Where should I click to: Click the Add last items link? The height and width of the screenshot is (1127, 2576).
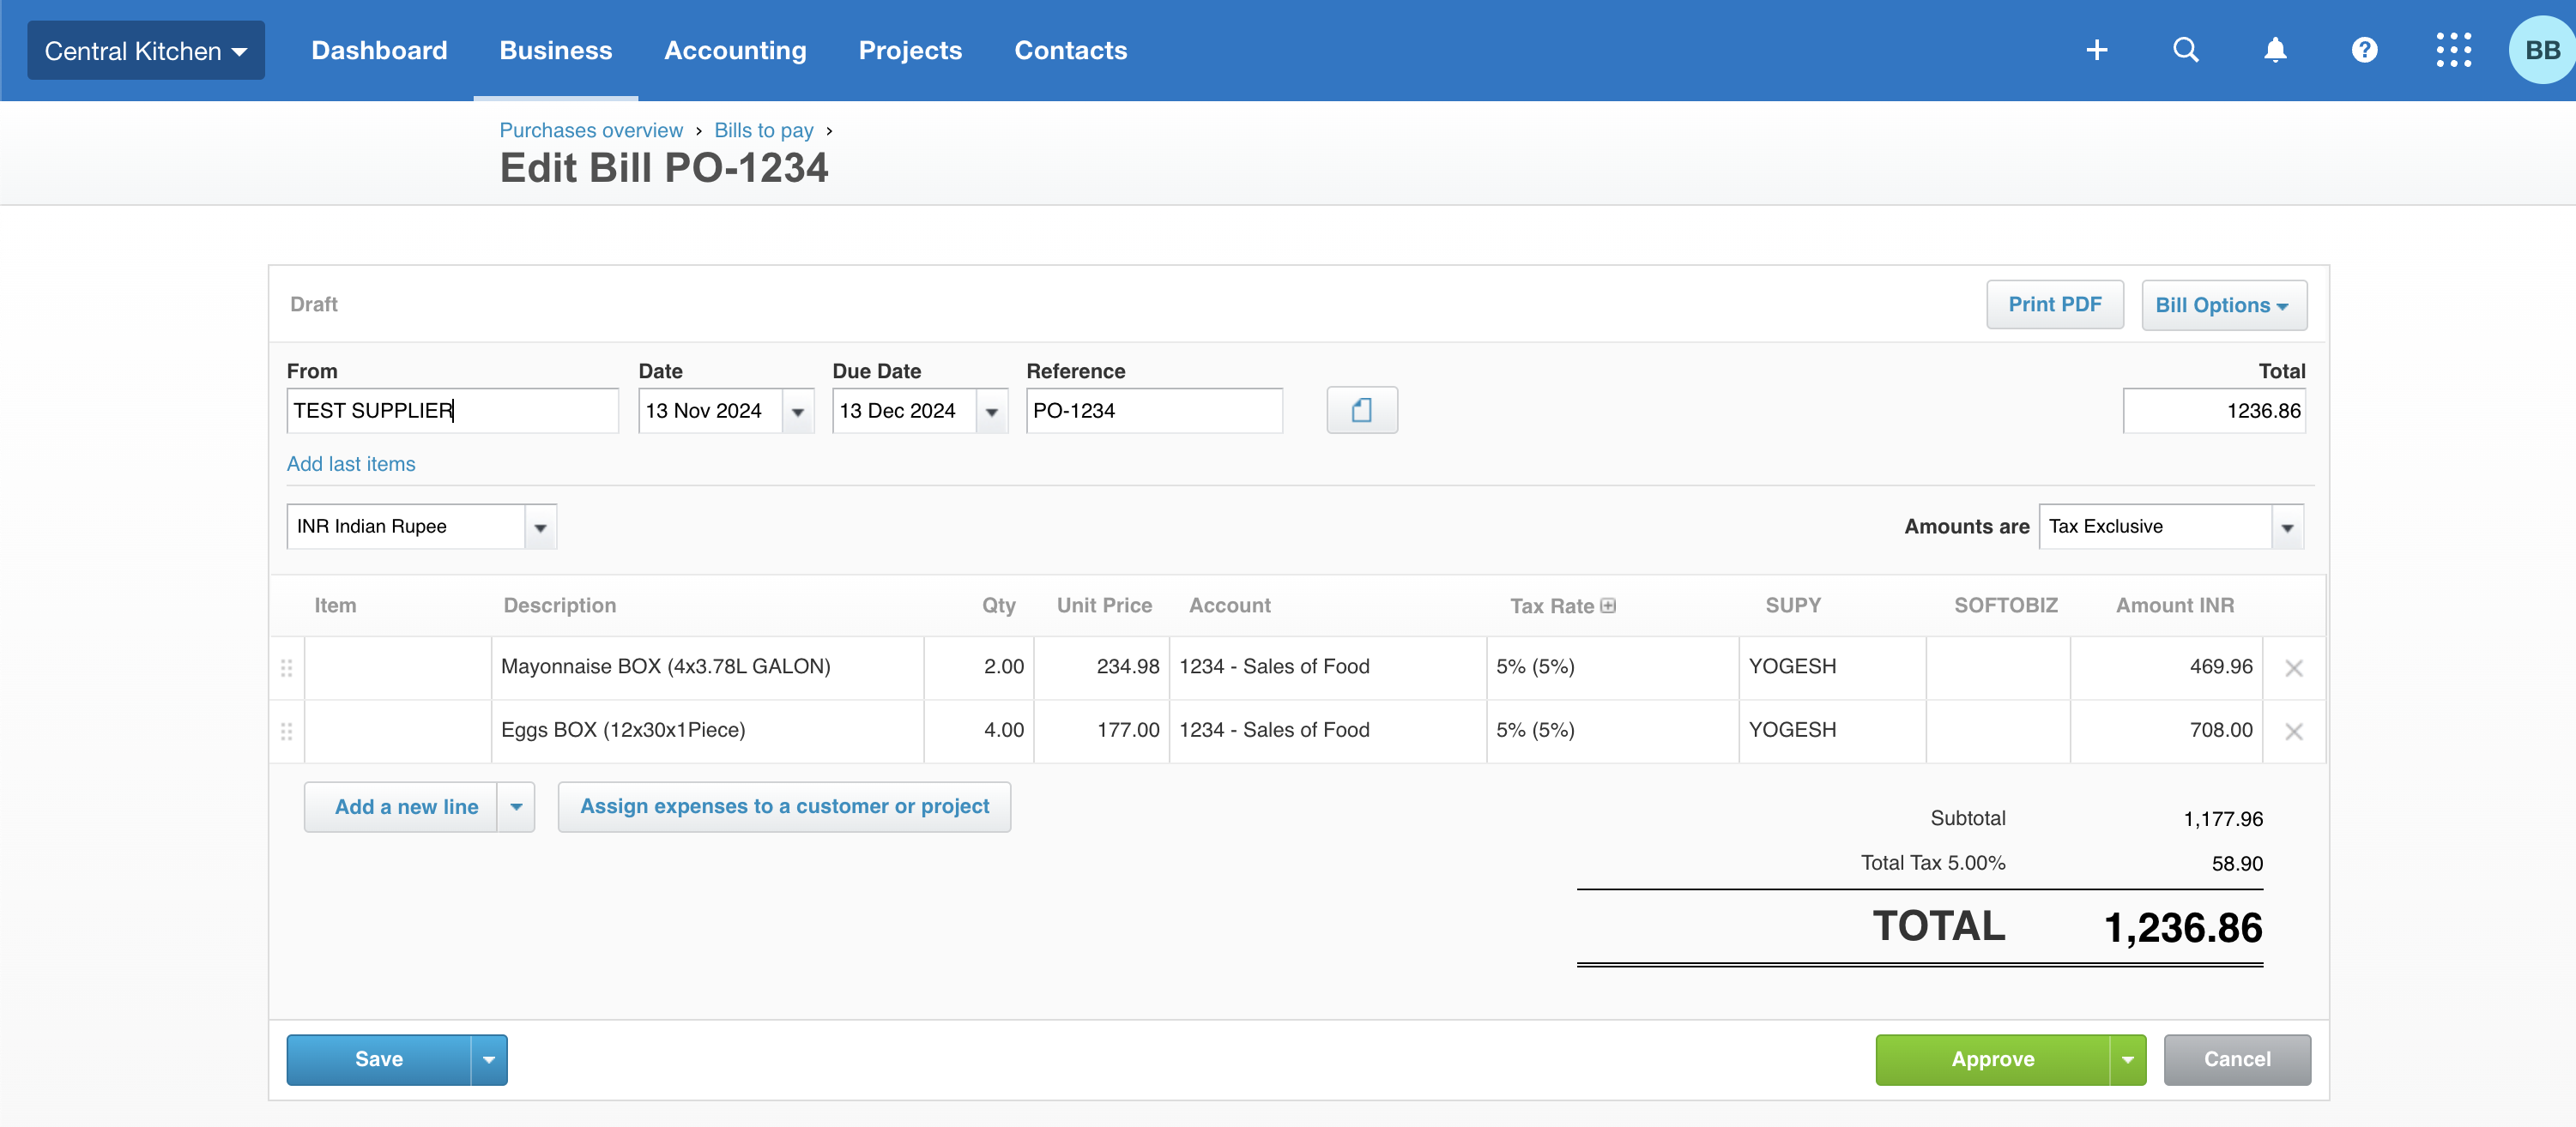click(x=351, y=464)
